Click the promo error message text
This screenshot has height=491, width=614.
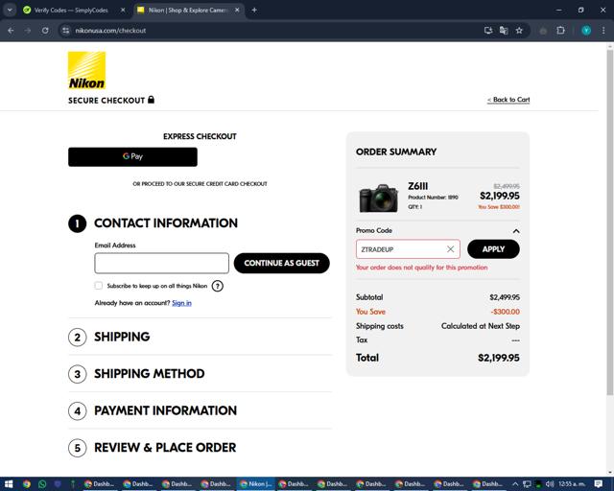[422, 268]
